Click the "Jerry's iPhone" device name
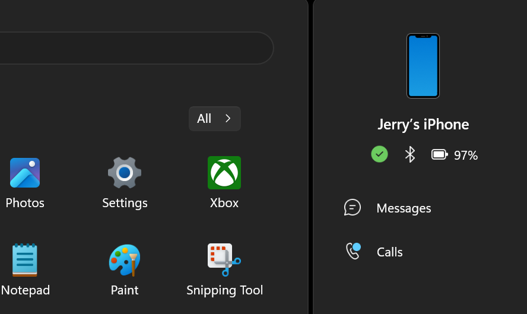Viewport: 527px width, 314px height. 423,125
